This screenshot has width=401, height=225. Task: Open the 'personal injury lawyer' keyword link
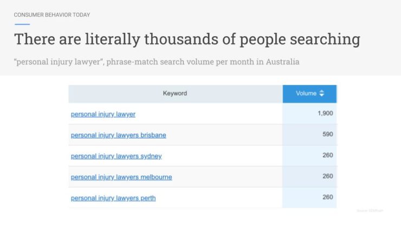click(x=103, y=114)
